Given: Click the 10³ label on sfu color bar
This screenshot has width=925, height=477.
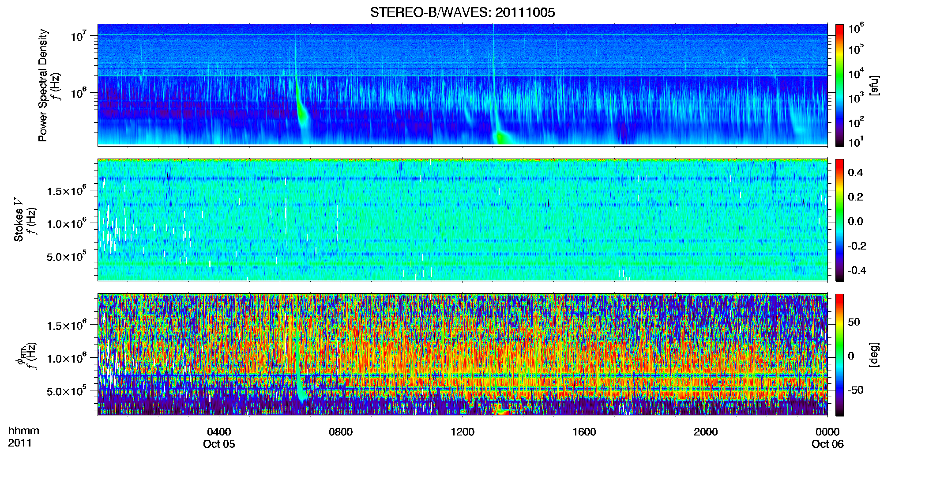Looking at the screenshot, I should point(856,98).
